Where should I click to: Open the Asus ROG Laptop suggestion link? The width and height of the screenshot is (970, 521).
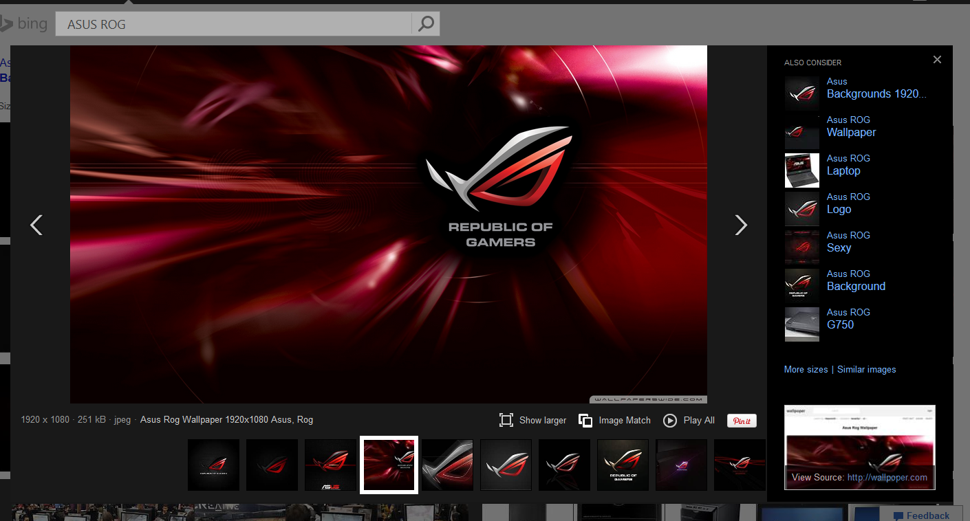point(848,165)
